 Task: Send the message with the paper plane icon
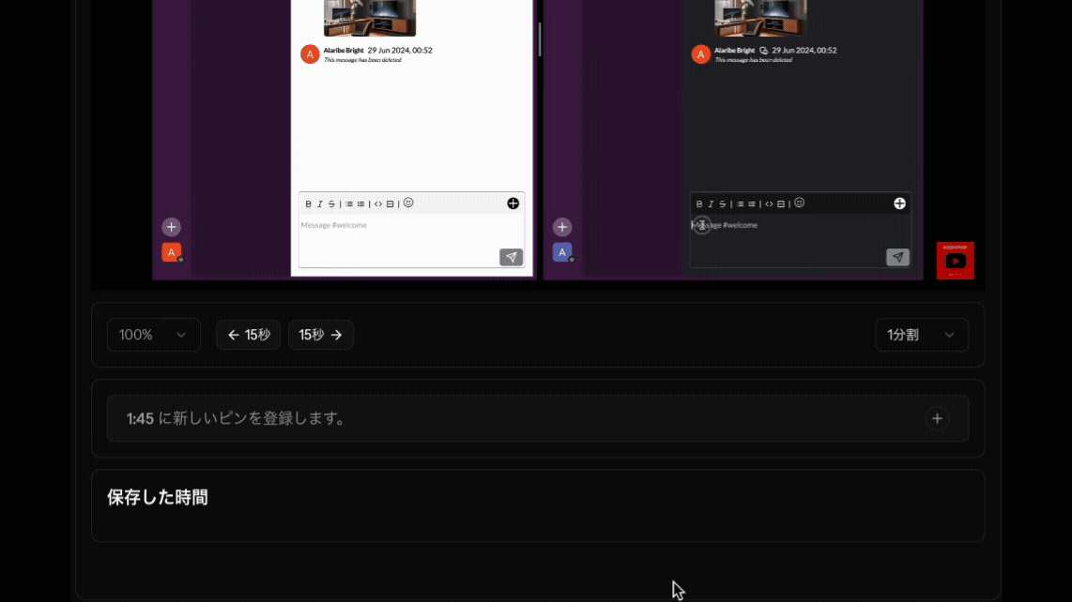tap(511, 257)
